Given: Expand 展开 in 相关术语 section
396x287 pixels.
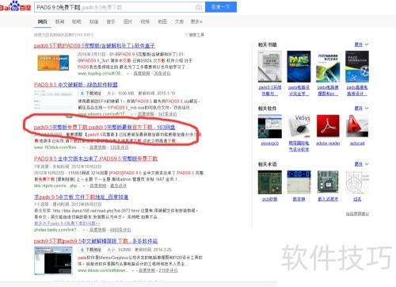Looking at the screenshot, I should [x=361, y=164].
